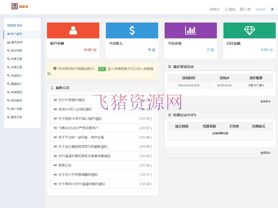Click the calendar icon beside 订单

pyautogui.click(x=242, y=9)
